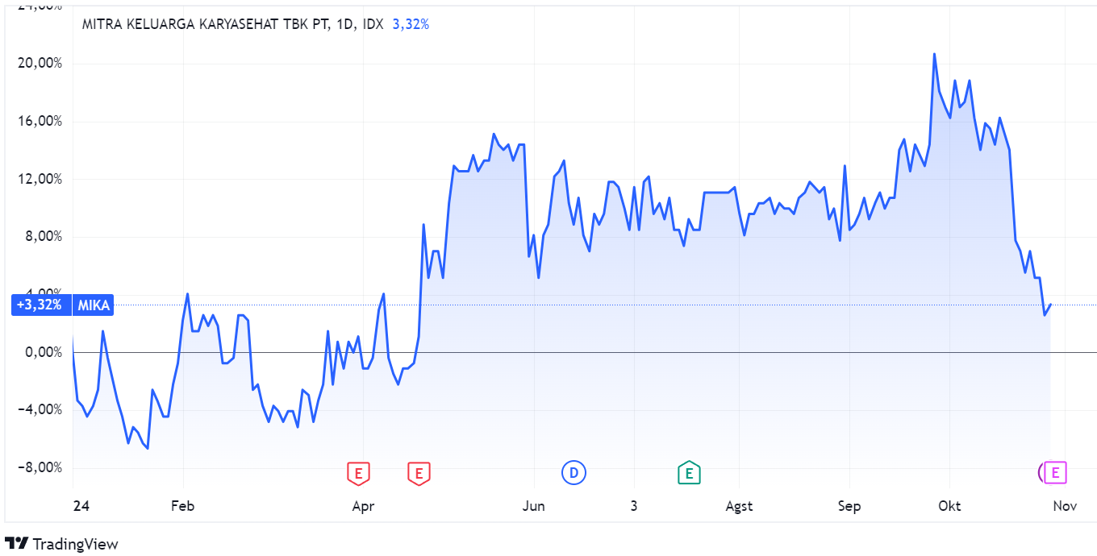Click the blue 3,32% value in the header
The image size is (1097, 556).
[411, 24]
